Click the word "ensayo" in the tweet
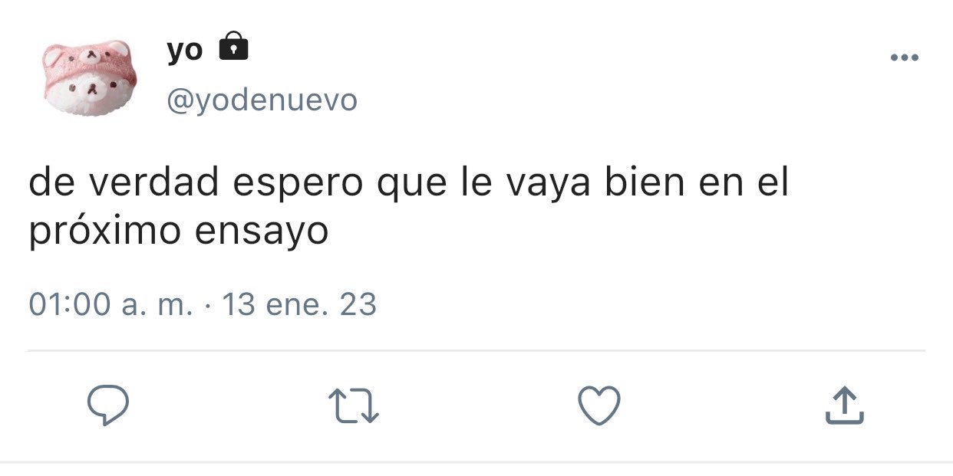 (x=261, y=232)
